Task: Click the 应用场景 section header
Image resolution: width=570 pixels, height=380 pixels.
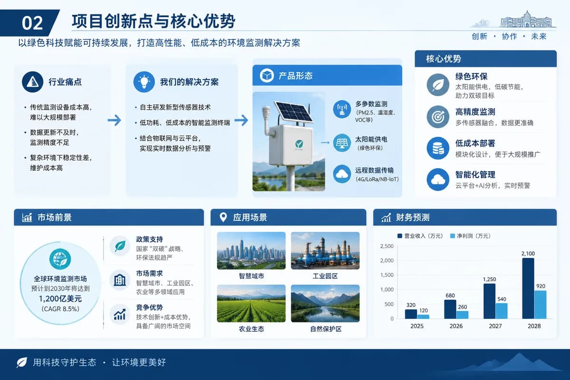Action: click(288, 218)
